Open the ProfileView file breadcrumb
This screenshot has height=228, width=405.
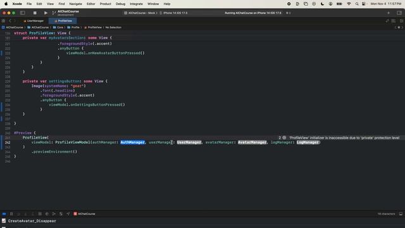93,27
